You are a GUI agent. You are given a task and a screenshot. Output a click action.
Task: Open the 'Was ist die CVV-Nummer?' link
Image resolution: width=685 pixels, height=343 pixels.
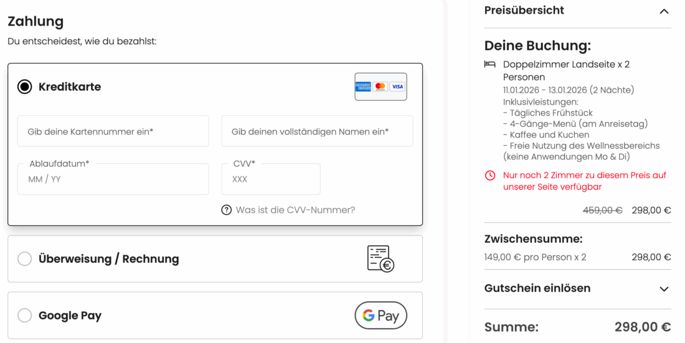(x=295, y=210)
